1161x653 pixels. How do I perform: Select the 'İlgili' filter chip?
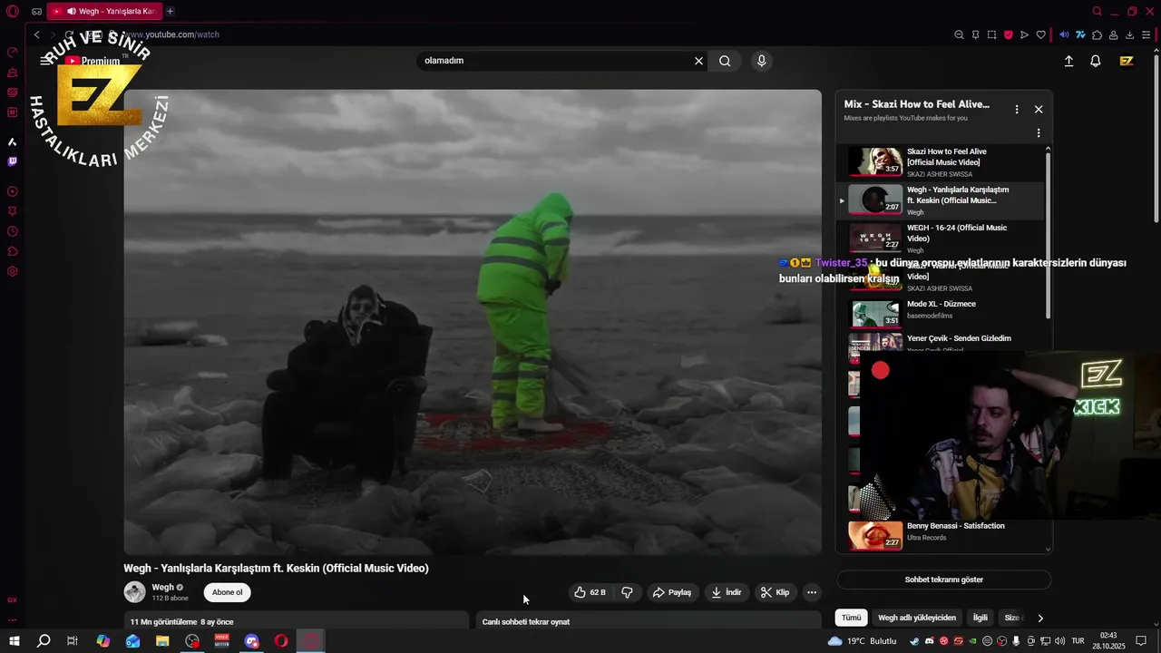click(980, 618)
